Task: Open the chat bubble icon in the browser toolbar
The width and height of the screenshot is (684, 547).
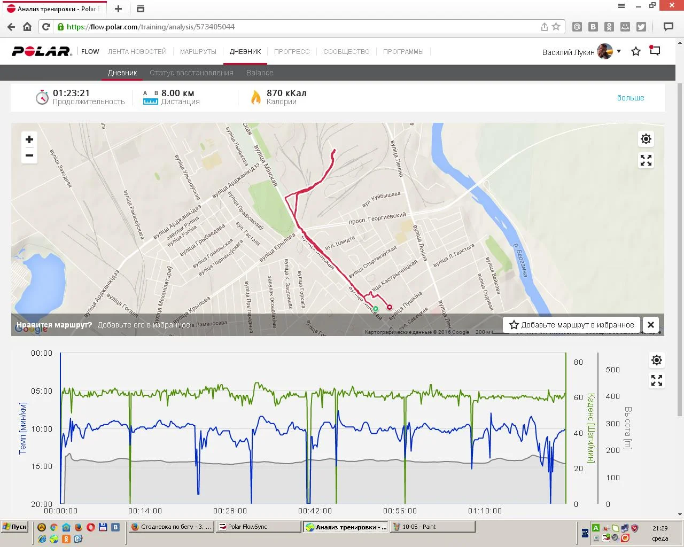Action: pyautogui.click(x=669, y=27)
